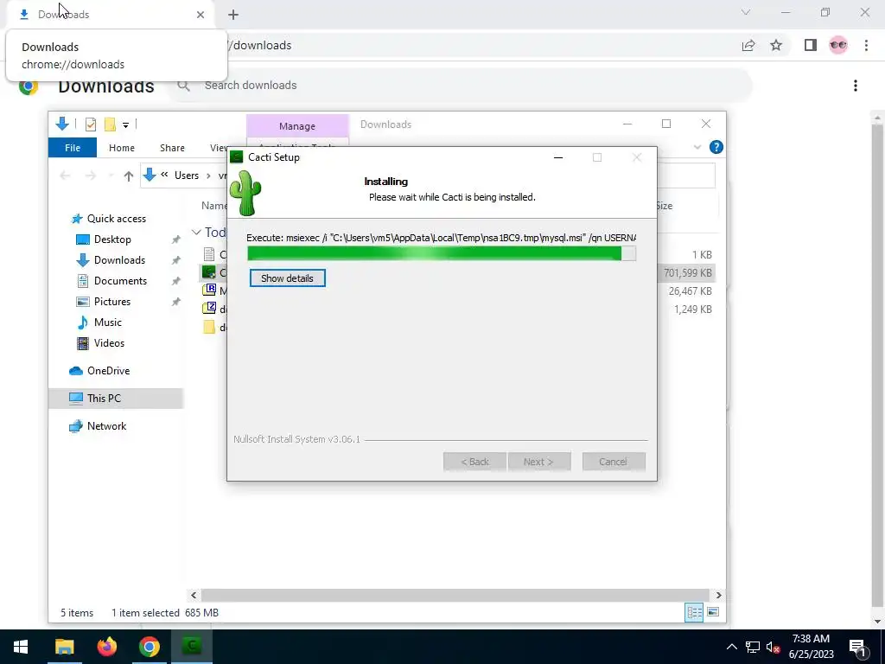
Task: Click the New folder icon in the Explorer title bar
Action: click(110, 124)
